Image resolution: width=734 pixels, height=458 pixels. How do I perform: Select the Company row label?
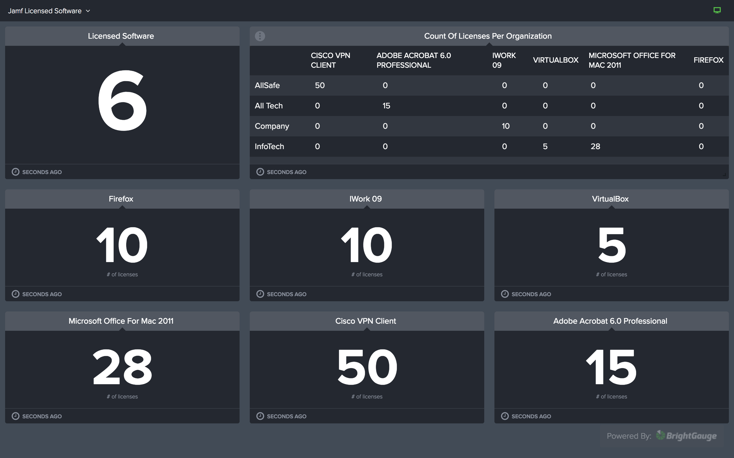click(272, 126)
